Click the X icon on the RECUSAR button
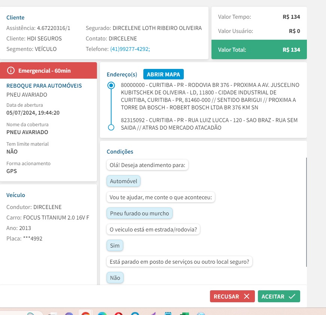 pos(247,296)
